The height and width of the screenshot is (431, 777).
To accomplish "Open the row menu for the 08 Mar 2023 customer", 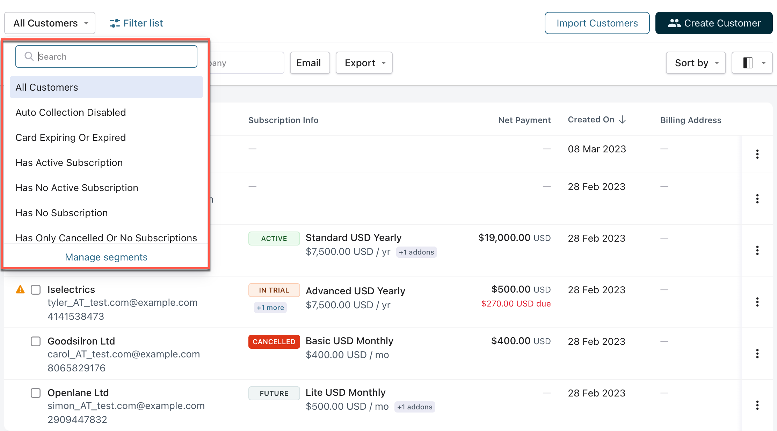I will tap(757, 154).
